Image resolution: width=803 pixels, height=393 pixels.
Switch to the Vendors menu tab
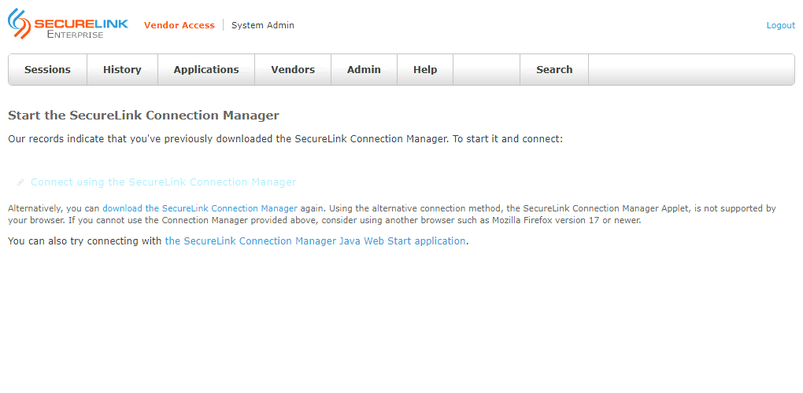click(293, 70)
